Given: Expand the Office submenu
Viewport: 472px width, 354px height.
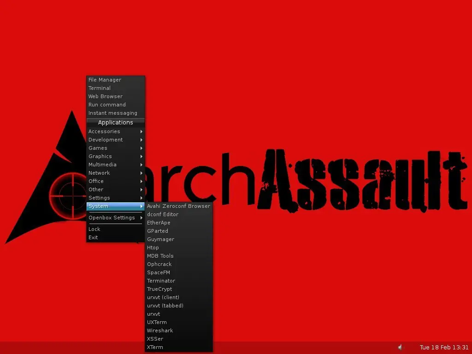Looking at the screenshot, I should click(116, 181).
